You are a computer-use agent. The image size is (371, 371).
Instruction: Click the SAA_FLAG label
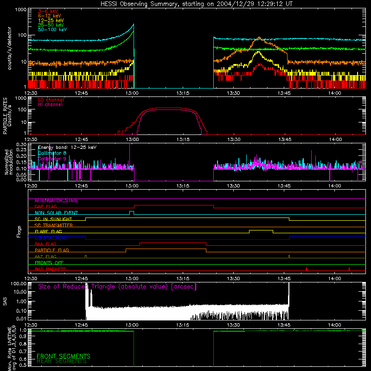coord(45,244)
